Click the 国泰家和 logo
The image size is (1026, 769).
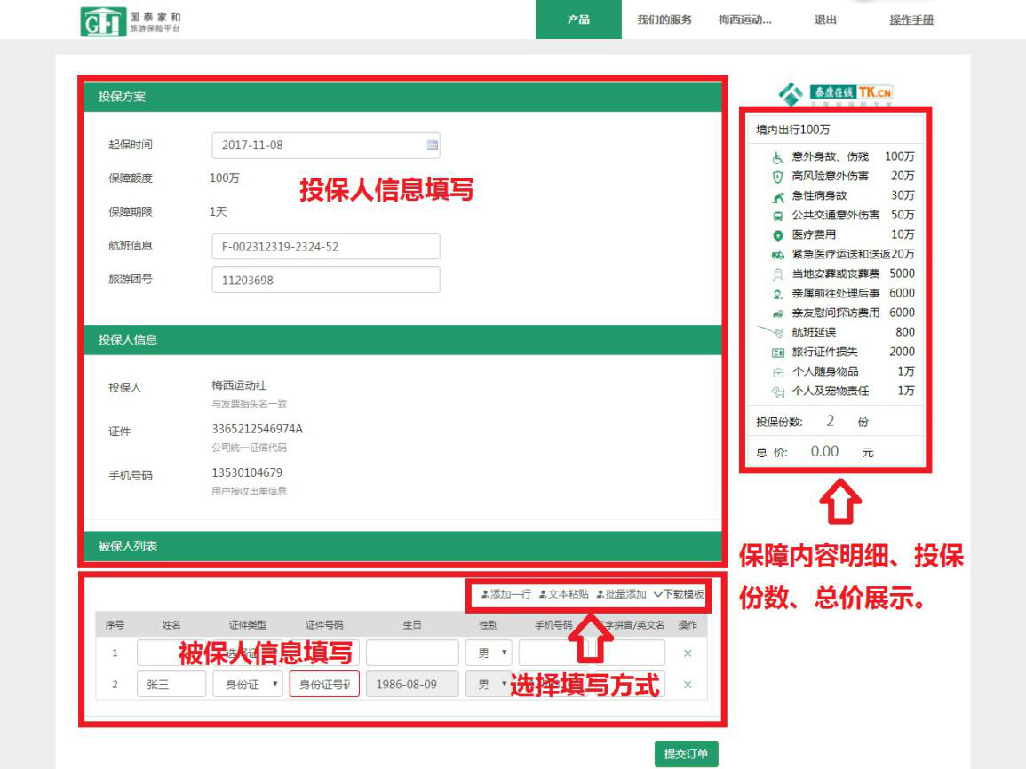point(133,21)
